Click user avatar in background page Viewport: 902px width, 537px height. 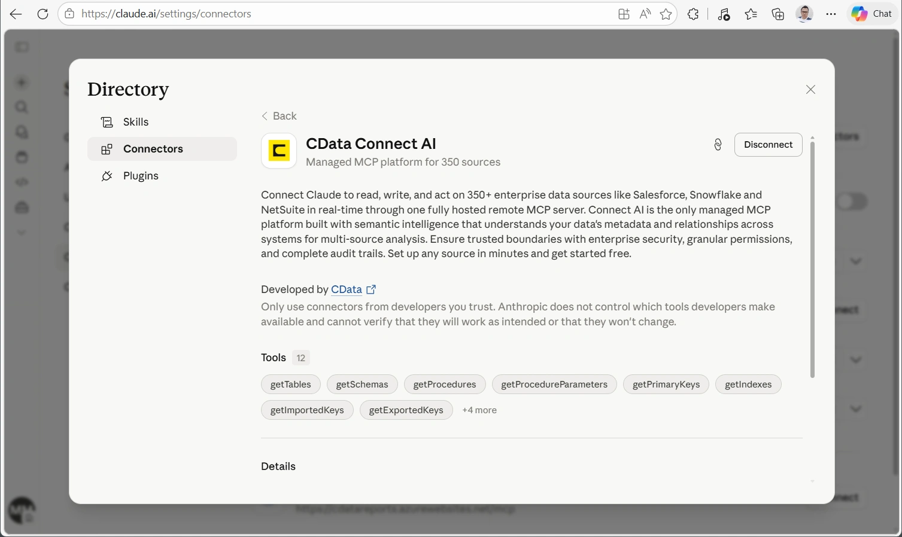pos(22,511)
